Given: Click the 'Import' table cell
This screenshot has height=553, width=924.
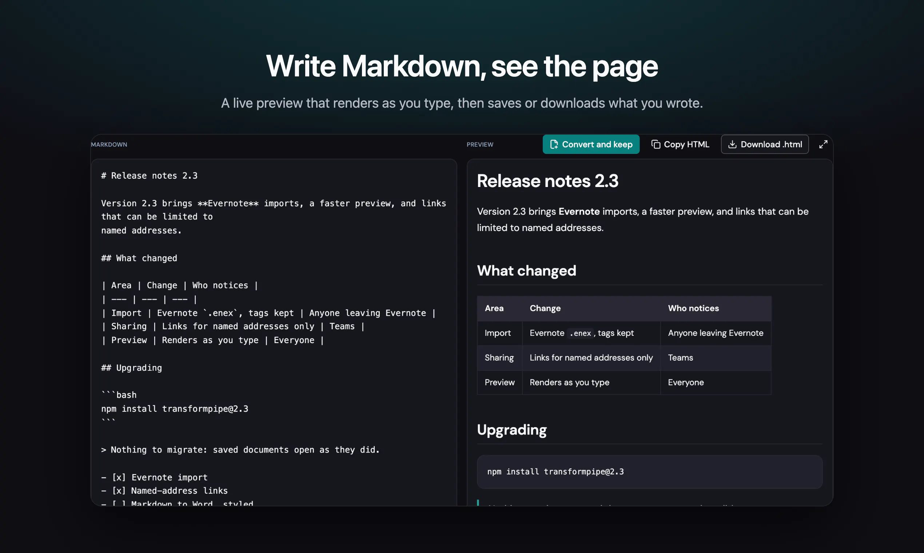Looking at the screenshot, I should [x=499, y=333].
